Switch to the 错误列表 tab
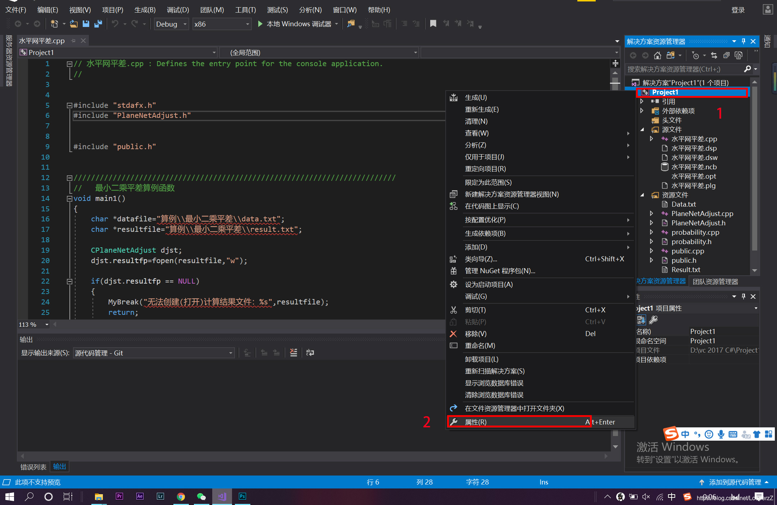Image resolution: width=777 pixels, height=505 pixels. click(33, 467)
